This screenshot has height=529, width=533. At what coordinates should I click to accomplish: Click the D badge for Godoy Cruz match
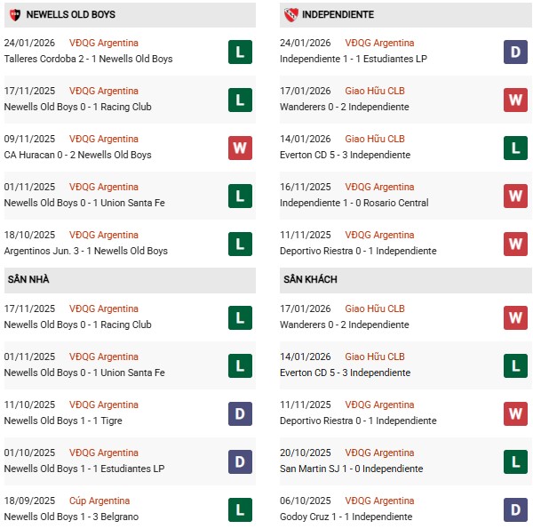click(x=515, y=509)
